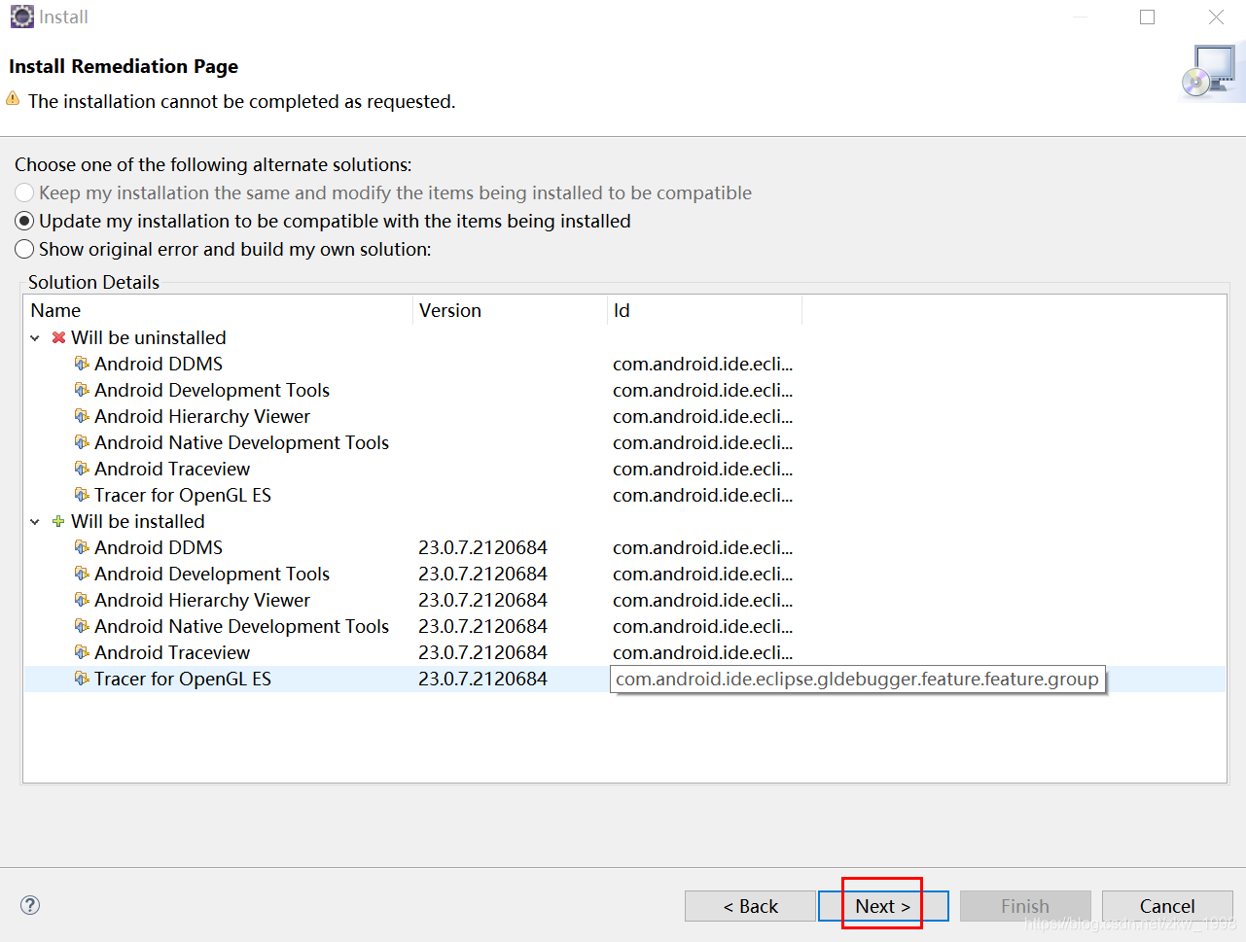Click the Next > button

point(883,906)
